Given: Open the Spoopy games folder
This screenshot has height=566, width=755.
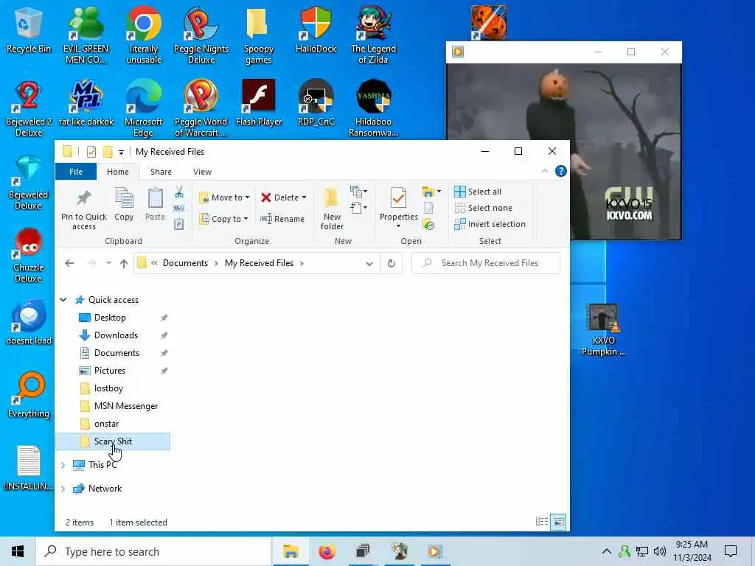Looking at the screenshot, I should (258, 34).
